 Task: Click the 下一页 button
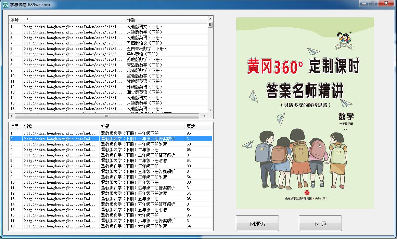click(x=320, y=223)
